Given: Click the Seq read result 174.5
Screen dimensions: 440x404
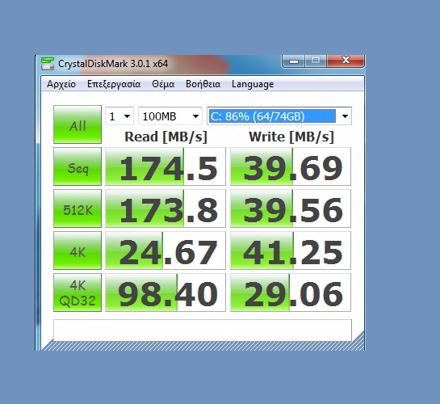Looking at the screenshot, I should [x=166, y=166].
